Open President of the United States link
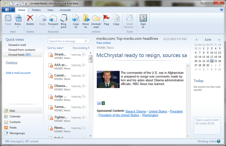The image size is (226, 146). point(119,115)
